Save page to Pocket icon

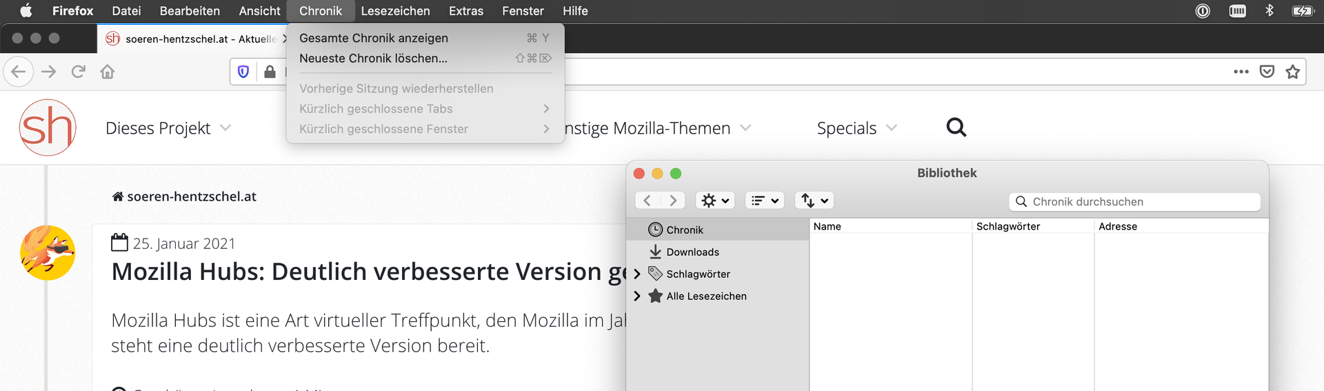[1267, 72]
